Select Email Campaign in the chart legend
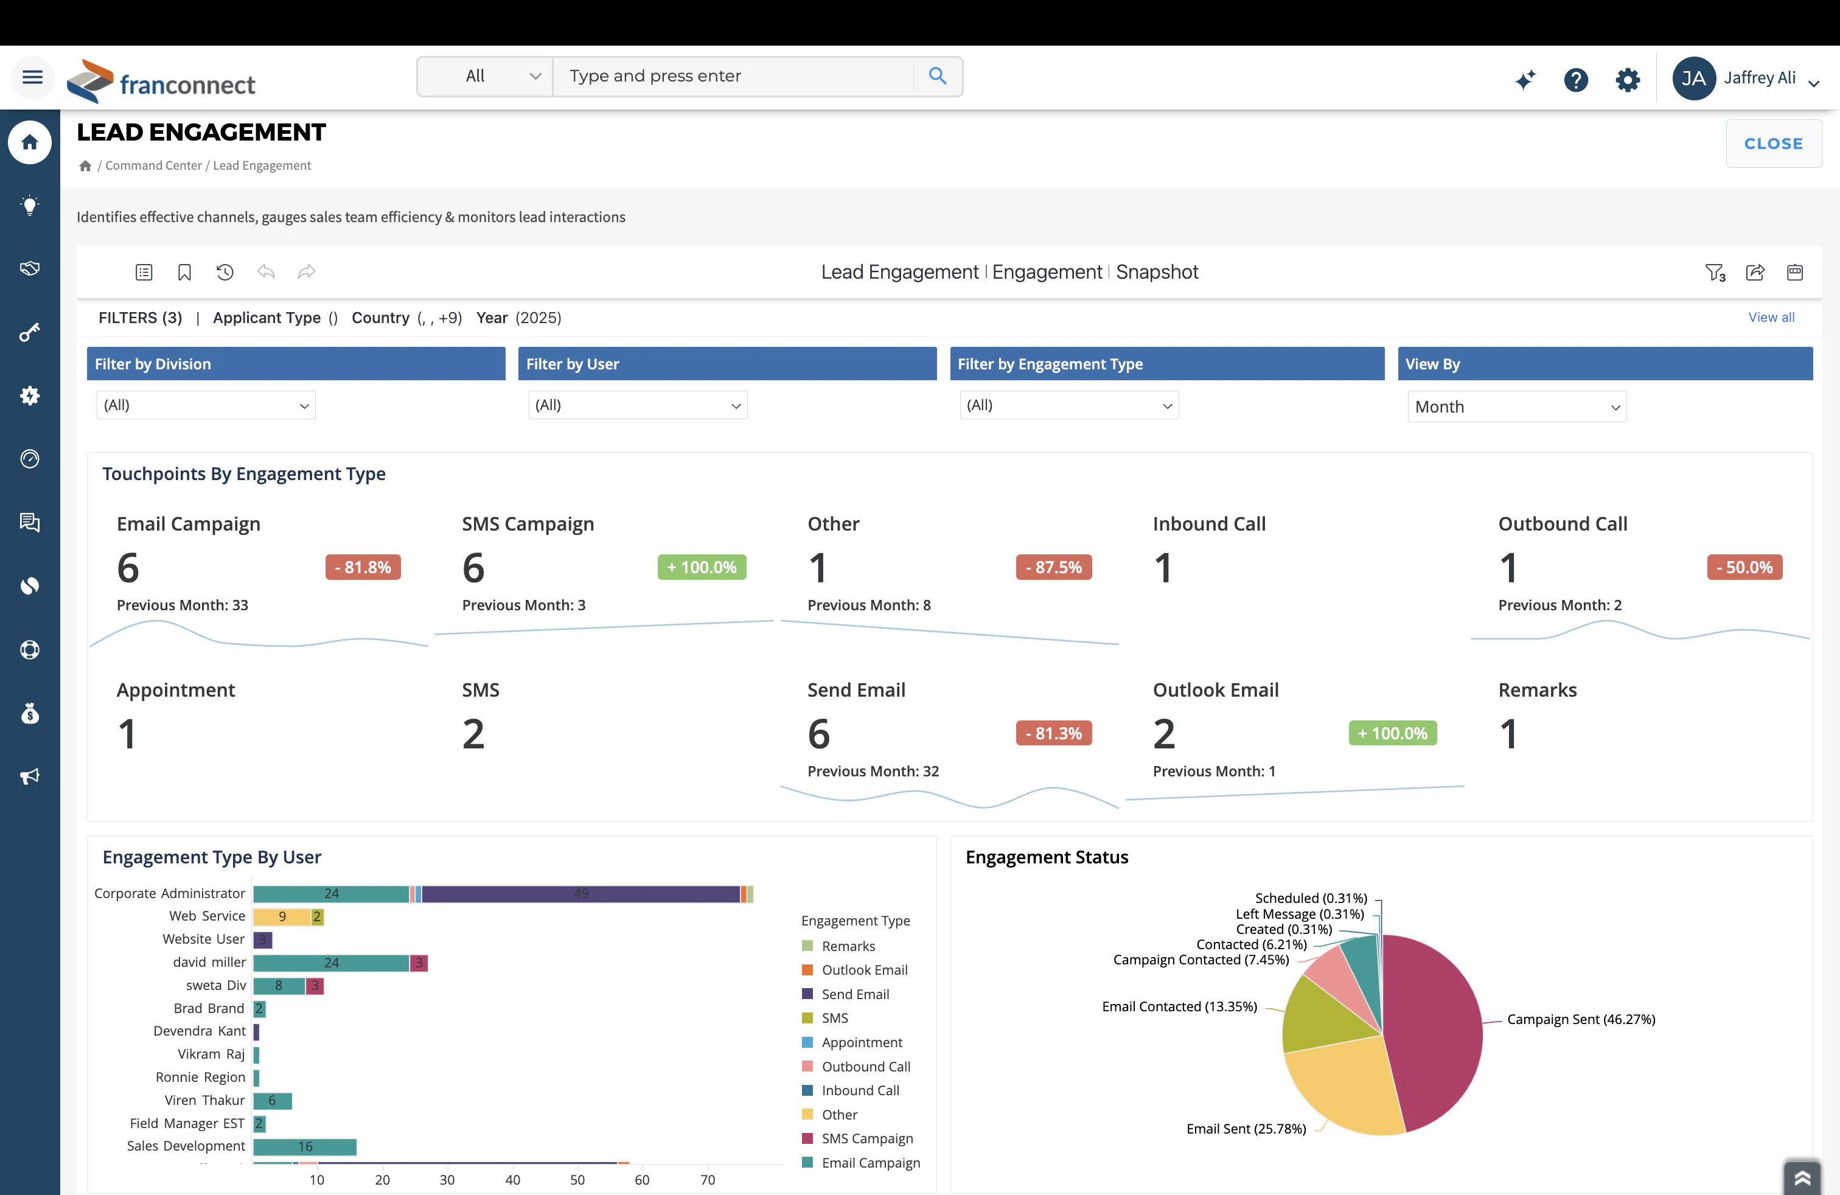Viewport: 1840px width, 1195px height. (871, 1162)
